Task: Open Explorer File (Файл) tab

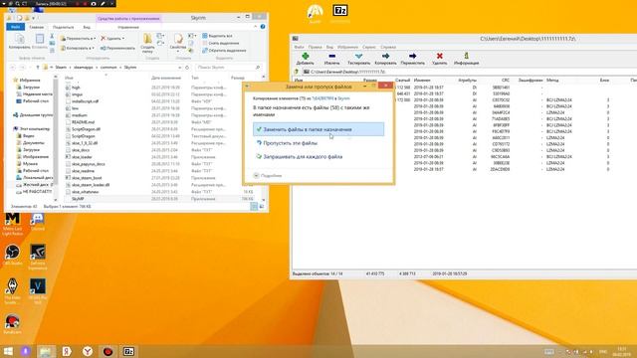Action: [x=16, y=27]
